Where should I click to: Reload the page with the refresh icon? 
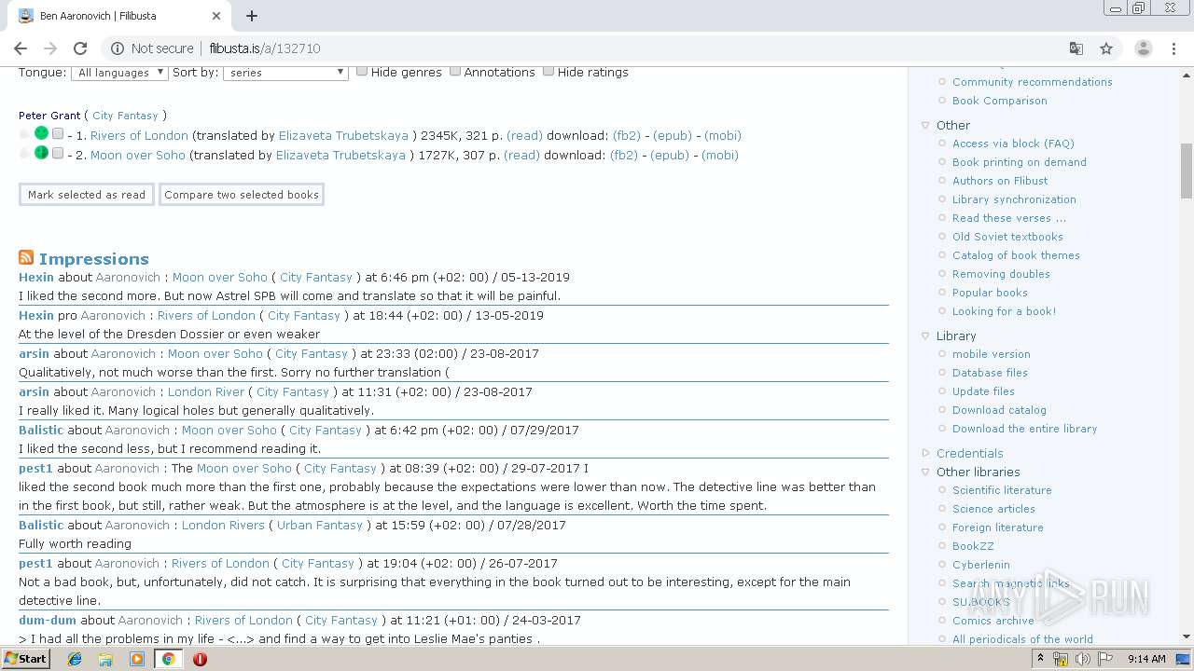pos(80,48)
